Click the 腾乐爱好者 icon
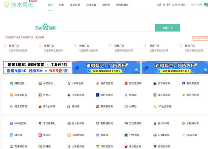 tap(97, 106)
